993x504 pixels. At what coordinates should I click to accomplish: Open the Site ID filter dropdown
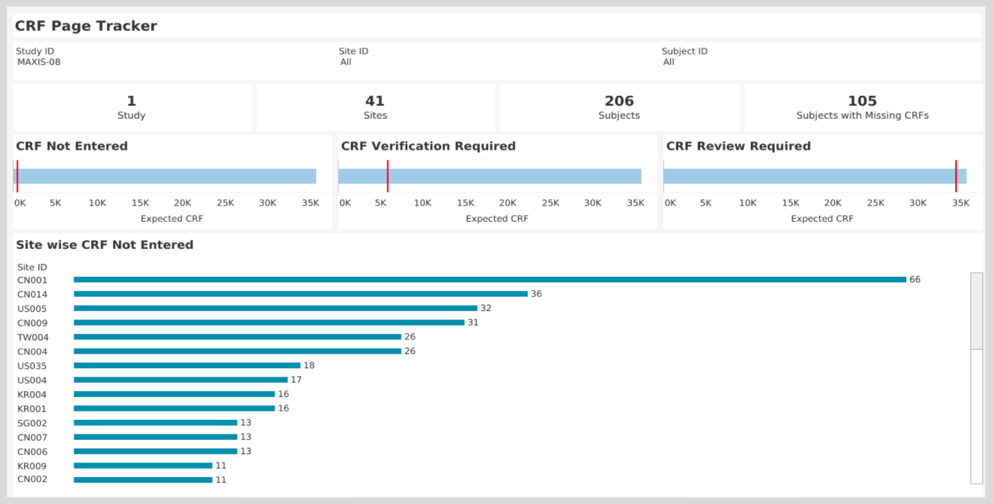pos(346,62)
